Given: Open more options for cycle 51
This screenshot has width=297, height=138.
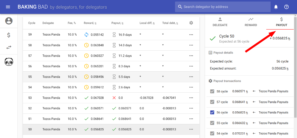Looking at the screenshot, I should pyautogui.click(x=191, y=119).
